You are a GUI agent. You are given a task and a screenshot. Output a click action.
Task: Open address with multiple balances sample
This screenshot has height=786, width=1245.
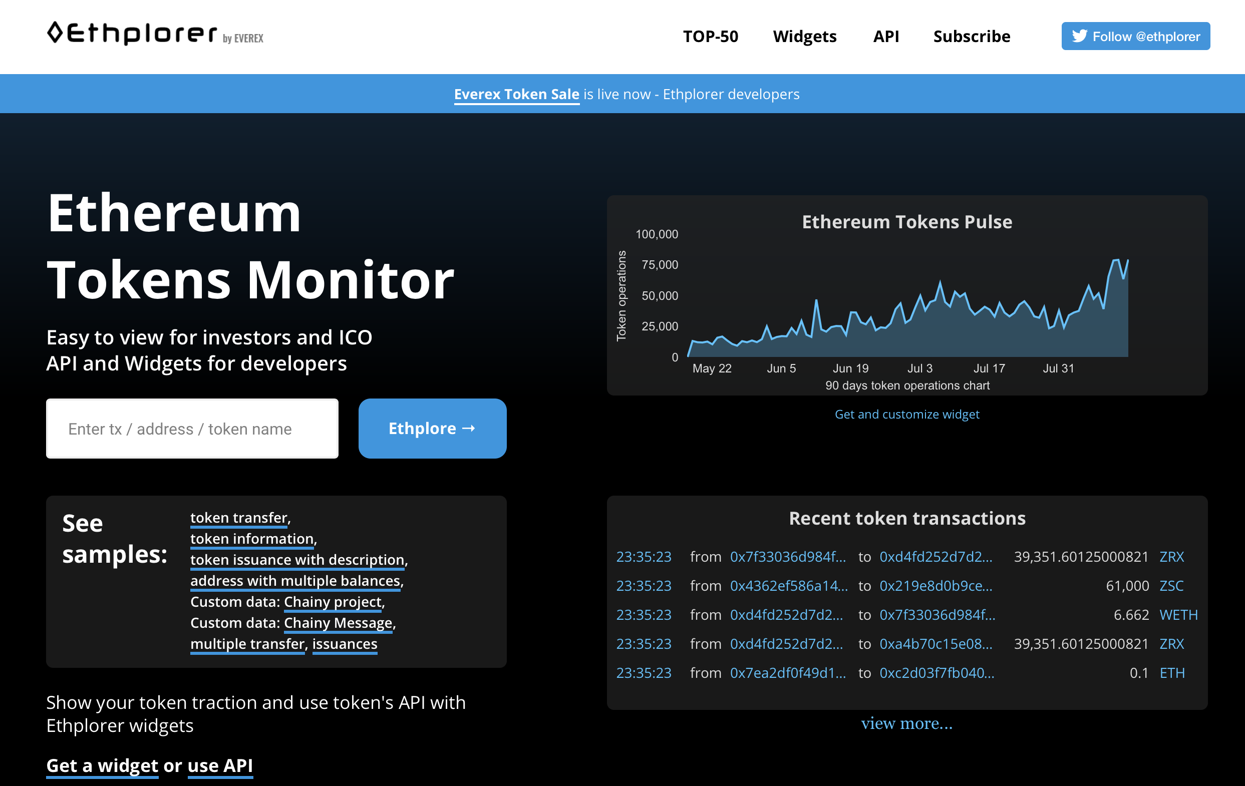coord(294,581)
